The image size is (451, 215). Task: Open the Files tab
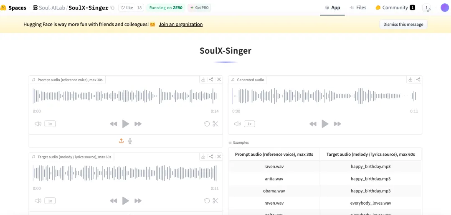[x=358, y=8]
